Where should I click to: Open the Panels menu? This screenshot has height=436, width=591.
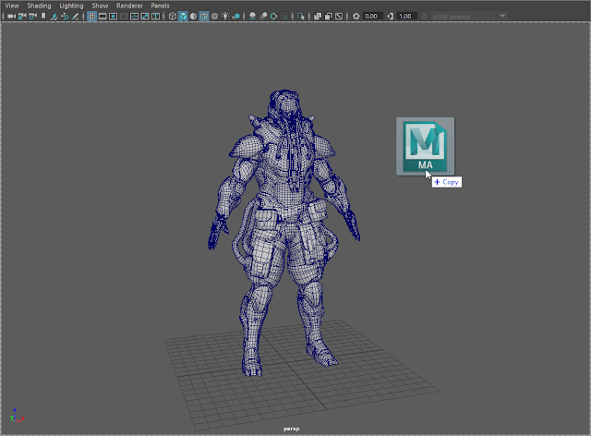tap(160, 6)
